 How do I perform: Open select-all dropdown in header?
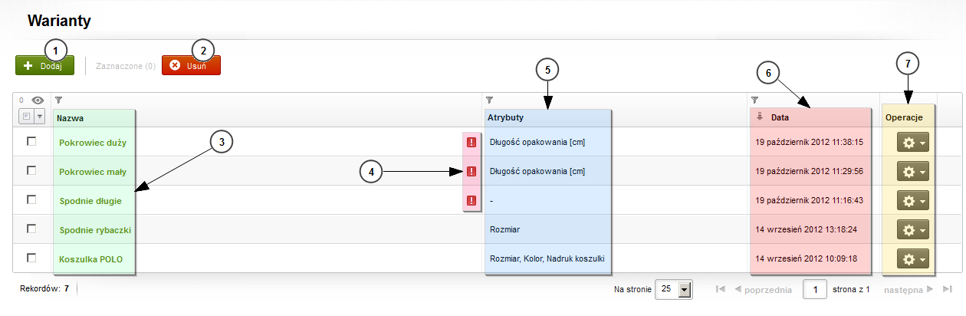pyautogui.click(x=40, y=117)
